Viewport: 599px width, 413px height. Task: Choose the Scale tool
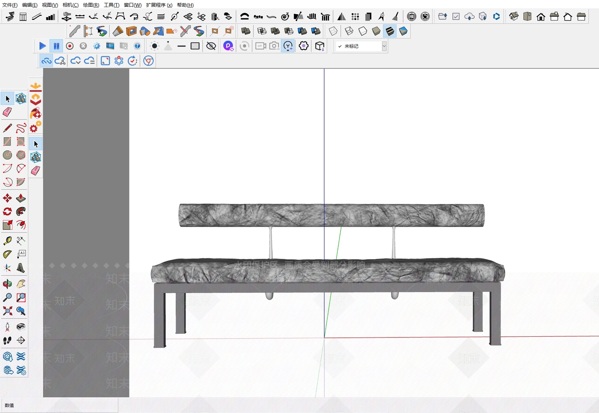[x=7, y=225]
